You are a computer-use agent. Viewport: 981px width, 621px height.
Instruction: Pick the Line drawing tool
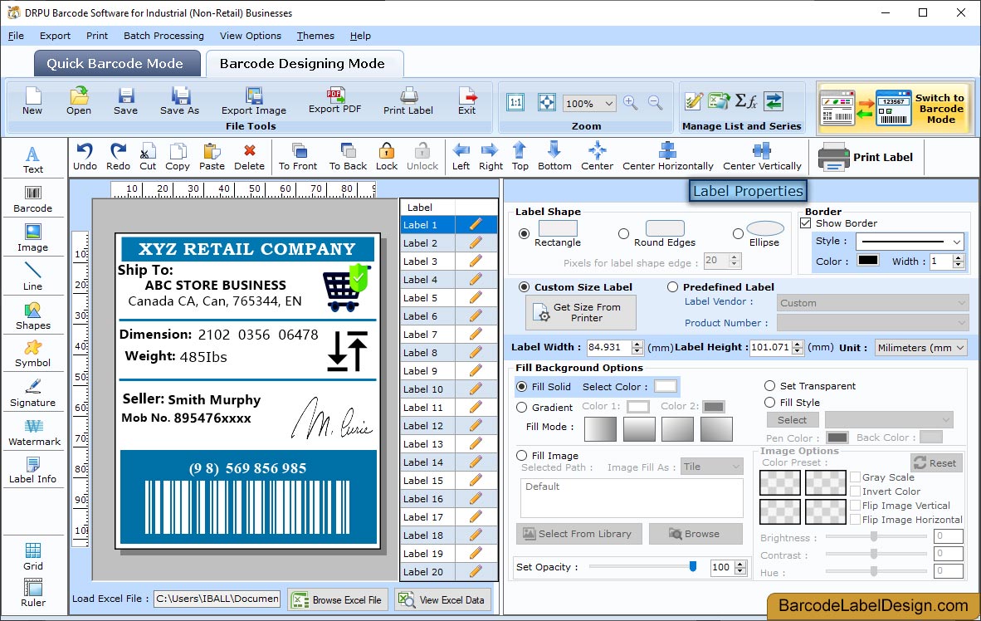tap(33, 276)
